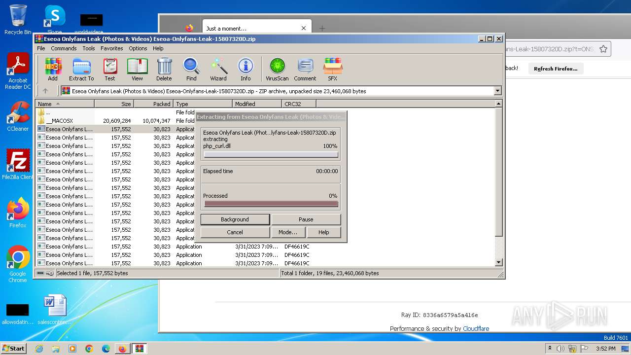The width and height of the screenshot is (631, 355).
Task: Click the Find toolbar icon
Action: coord(191,69)
